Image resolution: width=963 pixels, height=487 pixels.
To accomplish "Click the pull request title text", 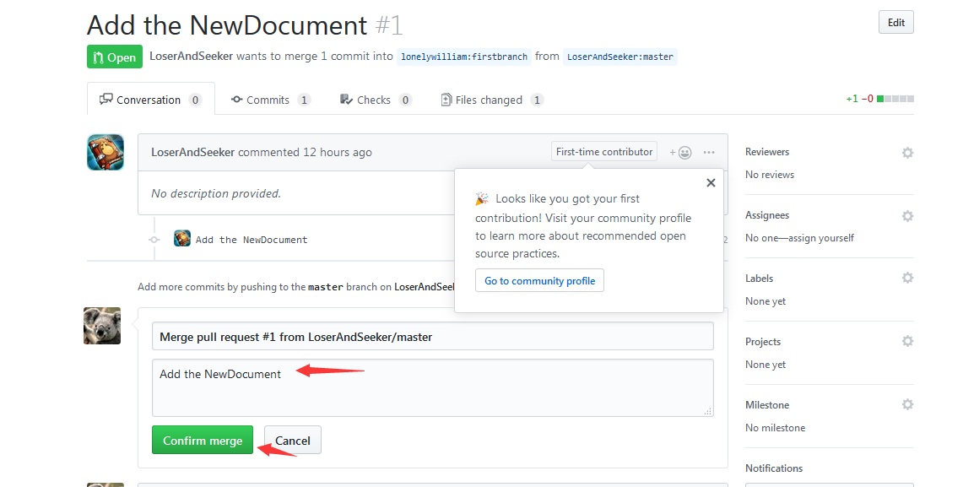I will [227, 25].
